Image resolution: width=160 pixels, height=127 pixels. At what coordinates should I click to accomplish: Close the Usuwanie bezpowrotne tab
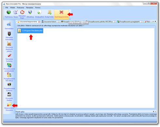coord(39,22)
